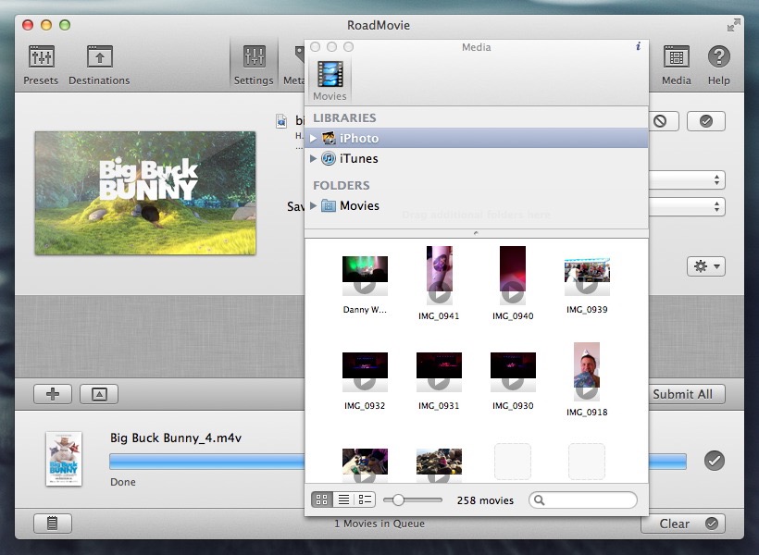
Task: Select the Movies folder in sidebar
Action: point(358,205)
